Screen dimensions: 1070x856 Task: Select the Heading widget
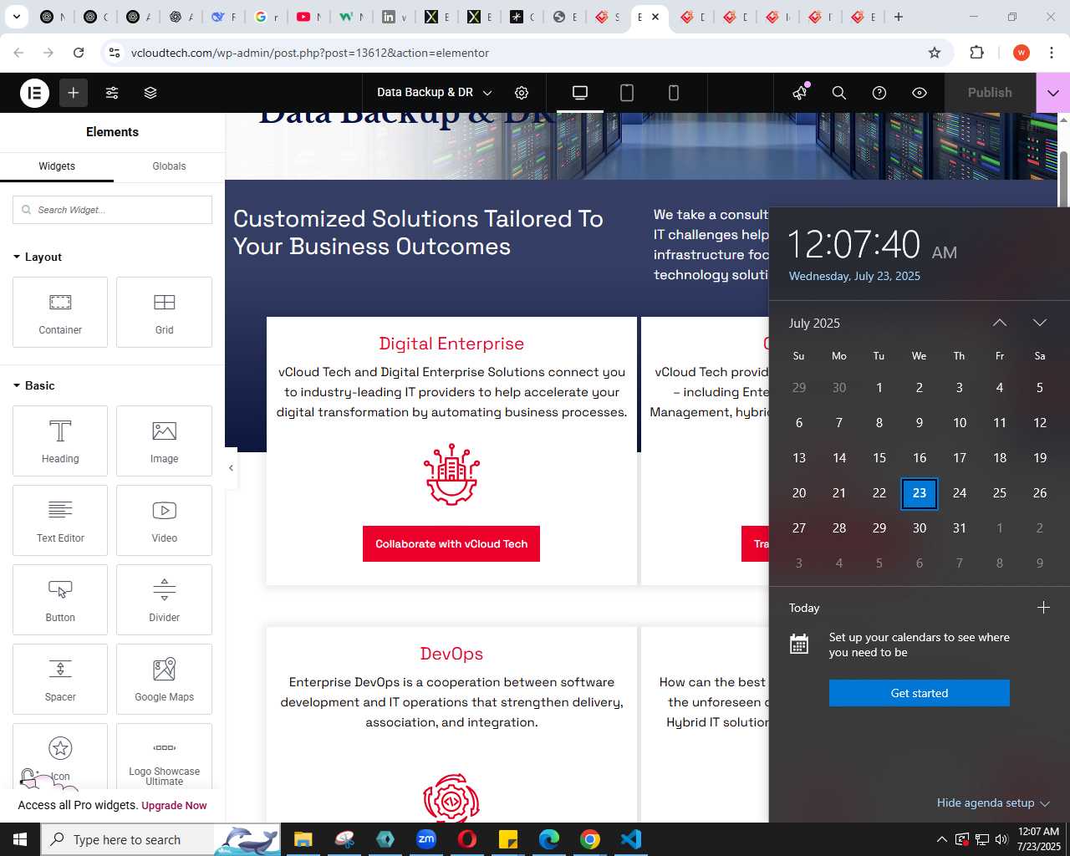click(60, 441)
